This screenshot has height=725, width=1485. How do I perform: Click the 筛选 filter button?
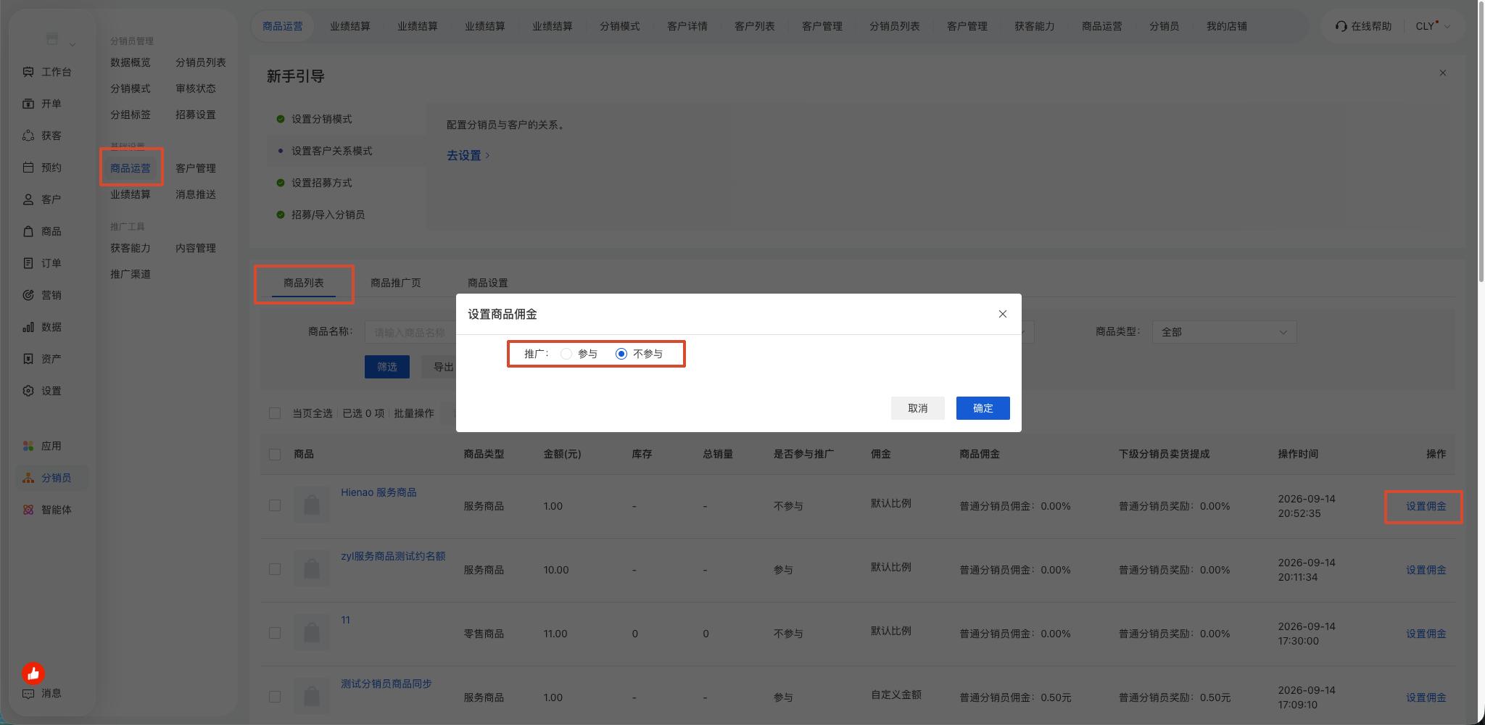click(x=387, y=367)
